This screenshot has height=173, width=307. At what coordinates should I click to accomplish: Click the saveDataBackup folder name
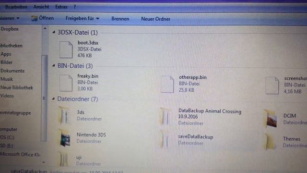click(196, 137)
